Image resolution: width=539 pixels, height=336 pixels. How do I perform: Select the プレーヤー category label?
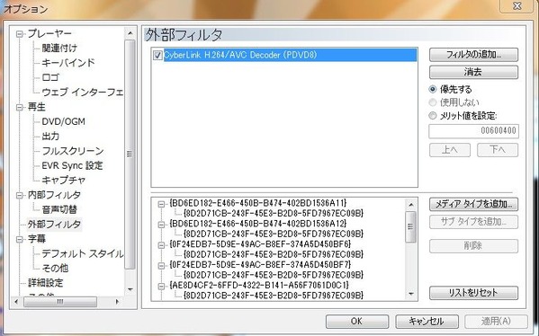49,33
